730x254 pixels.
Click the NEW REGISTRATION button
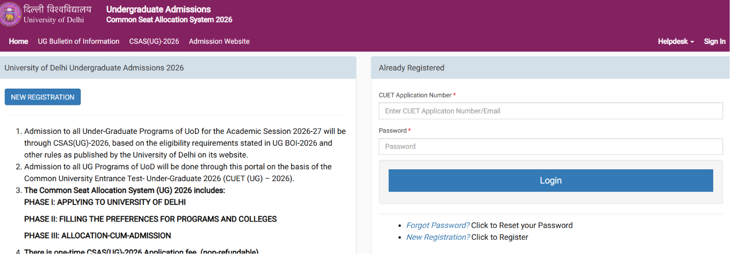coord(43,97)
